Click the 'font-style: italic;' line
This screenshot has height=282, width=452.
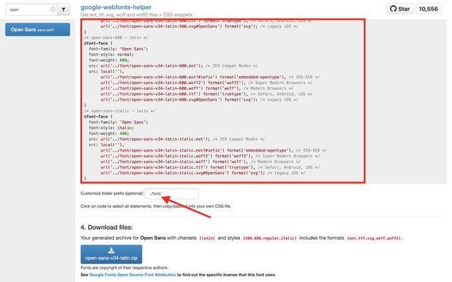click(111, 128)
